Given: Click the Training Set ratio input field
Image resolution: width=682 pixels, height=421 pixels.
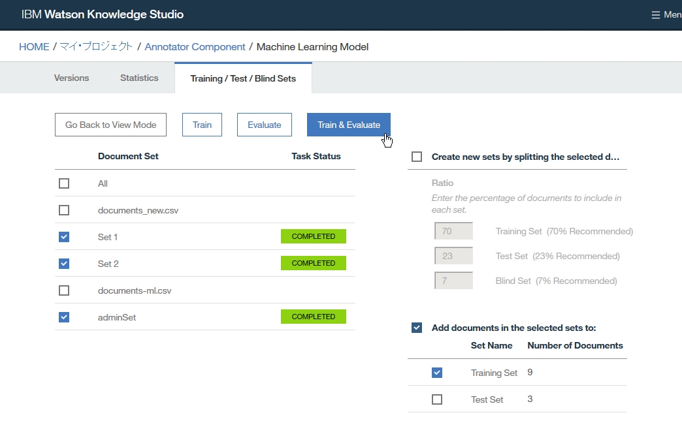Looking at the screenshot, I should pyautogui.click(x=453, y=231).
